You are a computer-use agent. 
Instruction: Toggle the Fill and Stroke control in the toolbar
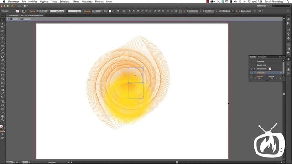tap(2, 127)
